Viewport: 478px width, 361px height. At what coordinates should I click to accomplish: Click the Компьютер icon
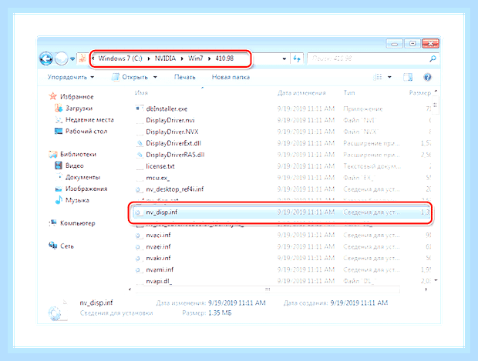52,223
